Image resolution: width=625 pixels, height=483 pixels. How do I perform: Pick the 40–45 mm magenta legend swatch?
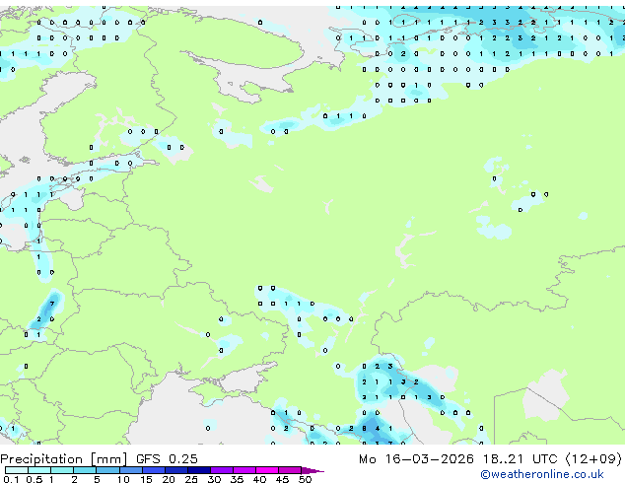pos(267,470)
